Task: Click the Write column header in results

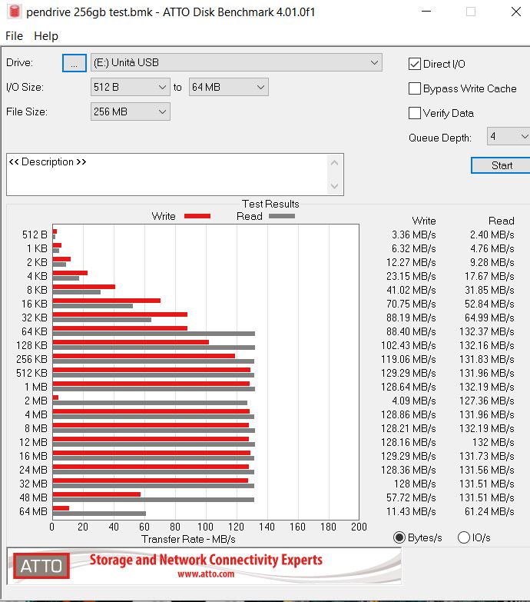Action: coord(424,221)
